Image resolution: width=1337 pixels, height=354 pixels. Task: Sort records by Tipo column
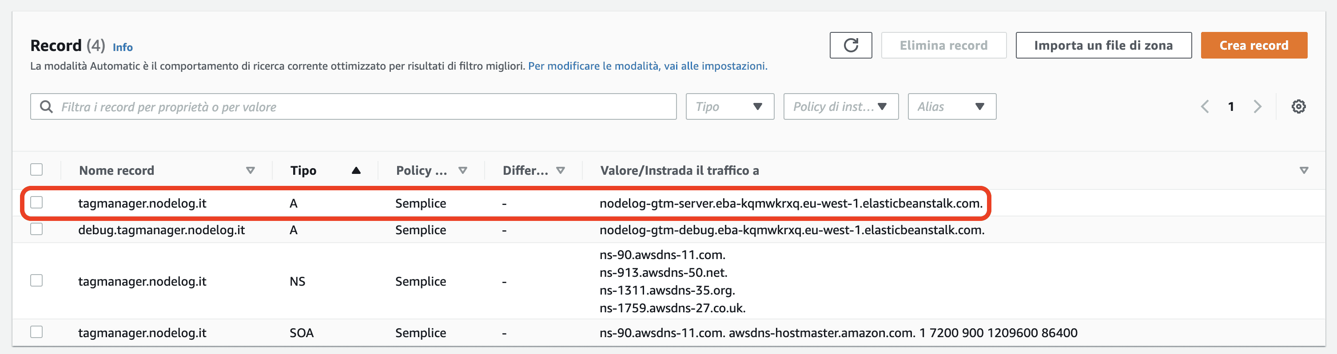tap(357, 170)
